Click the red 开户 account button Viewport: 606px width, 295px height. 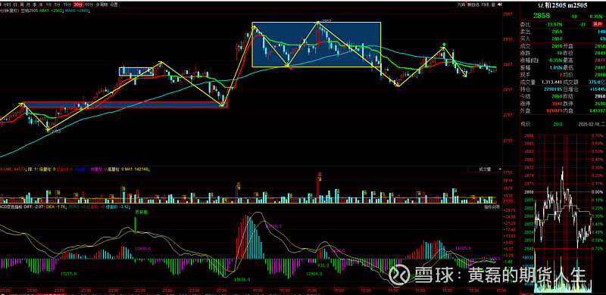[598, 24]
